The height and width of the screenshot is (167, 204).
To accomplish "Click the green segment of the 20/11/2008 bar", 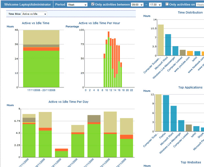I will (78, 146).
